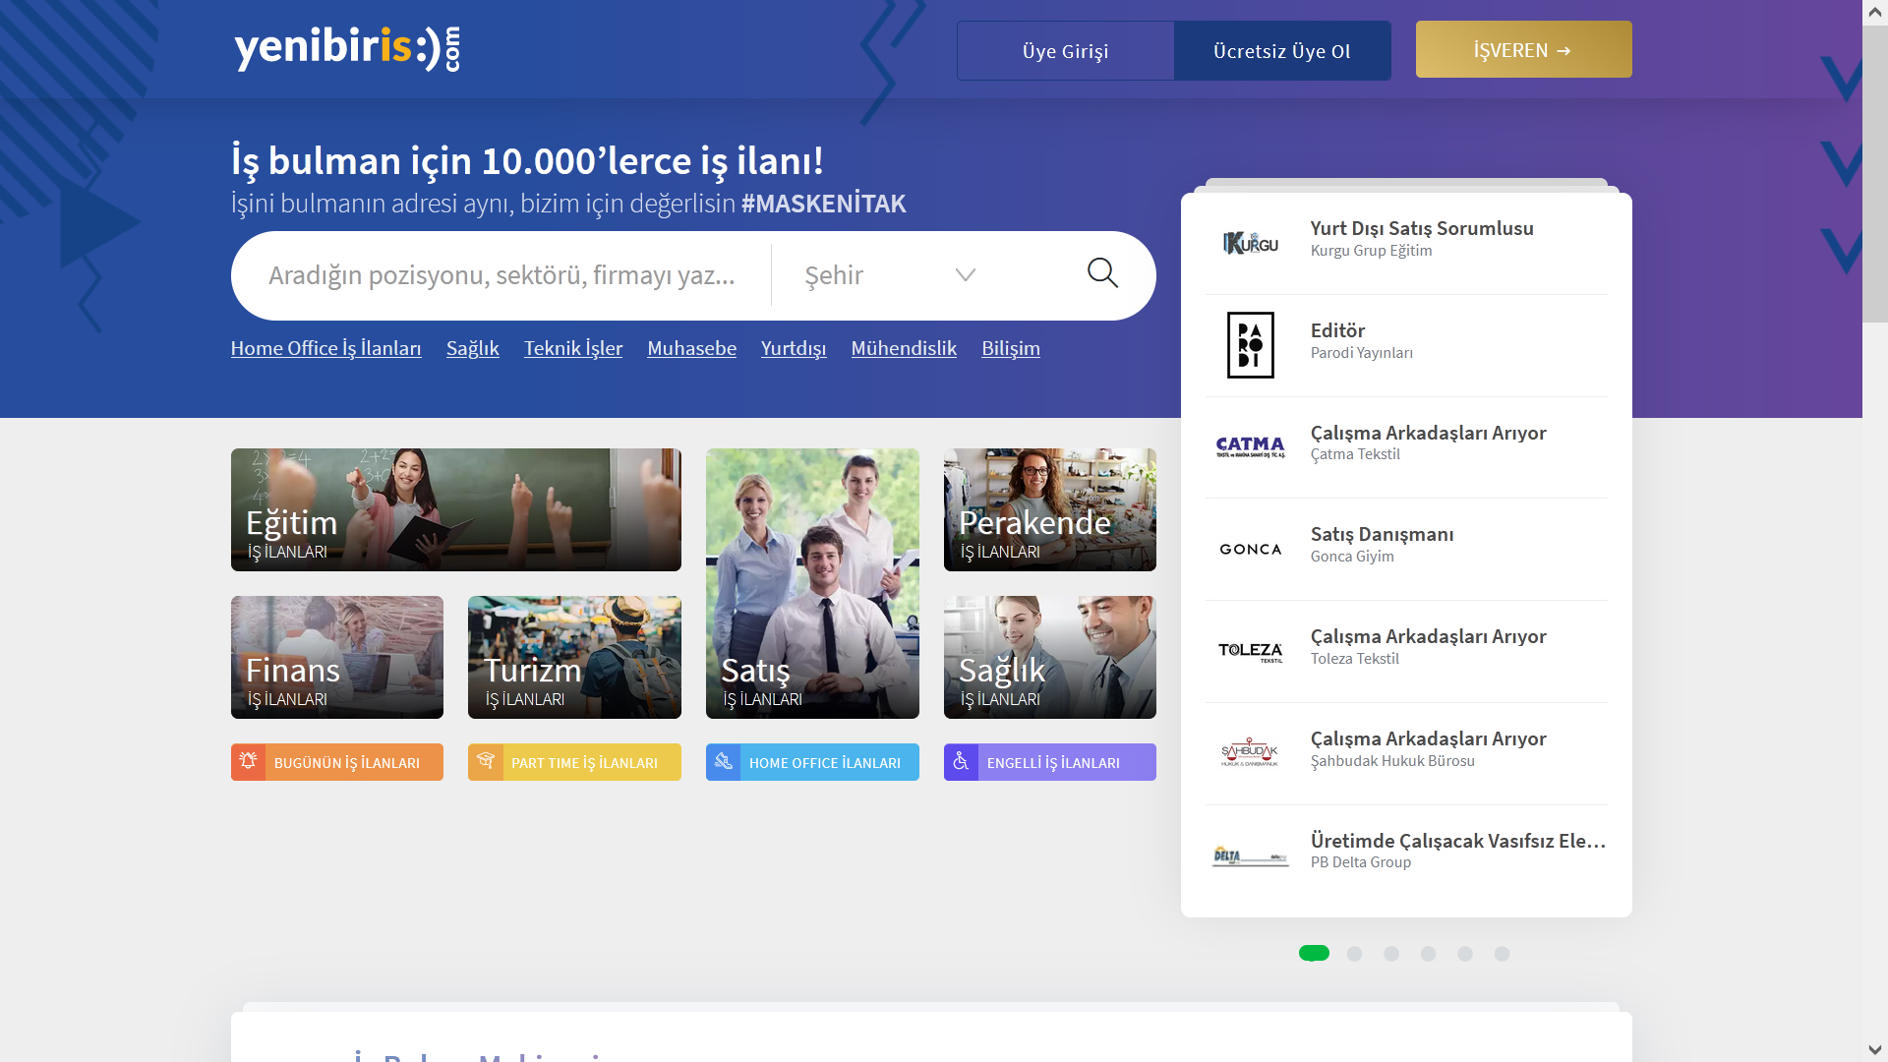
Task: Click the vertical scrollbar thumb
Action: tap(1875, 174)
